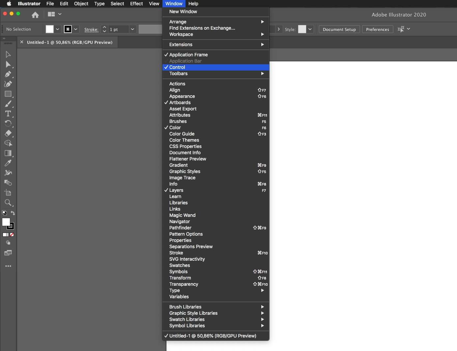Image resolution: width=457 pixels, height=351 pixels.
Task: Open Document Setup
Action: point(339,29)
